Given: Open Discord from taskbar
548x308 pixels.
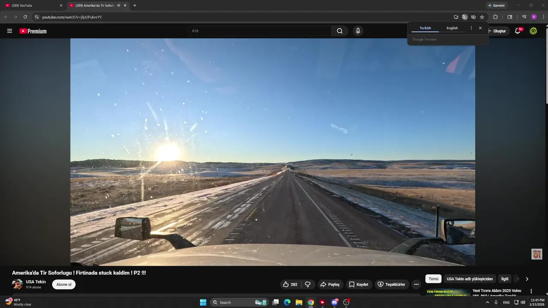Looking at the screenshot, I should (334, 302).
